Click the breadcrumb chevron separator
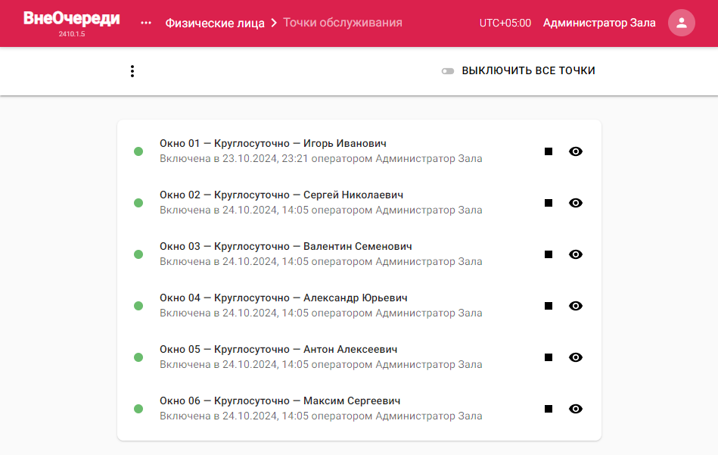The width and height of the screenshot is (718, 455). point(274,23)
